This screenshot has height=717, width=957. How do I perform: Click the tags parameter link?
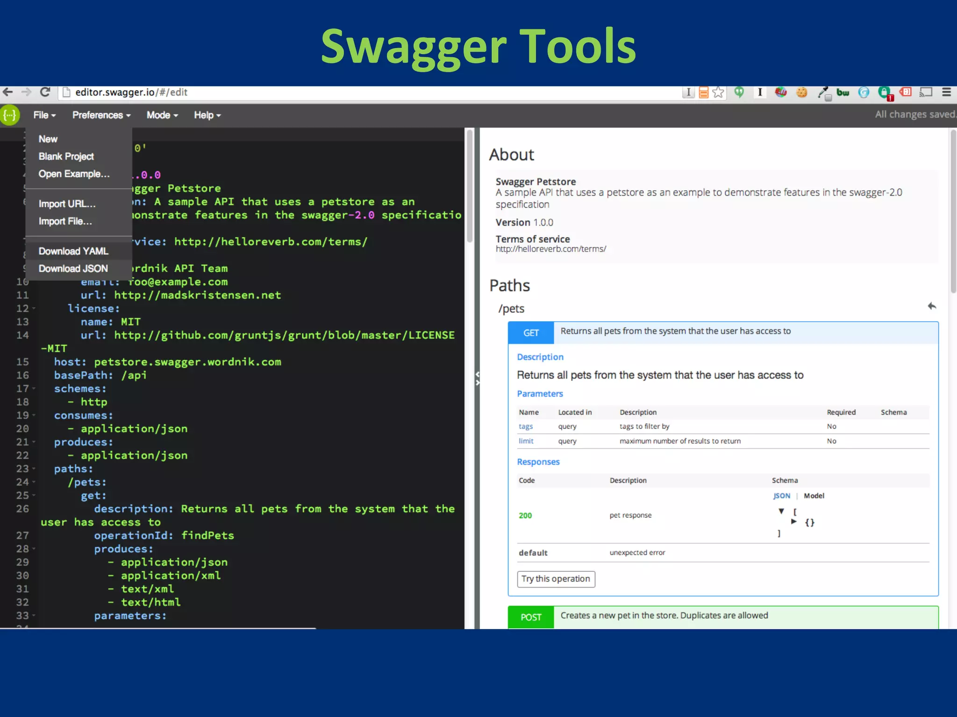coord(526,426)
